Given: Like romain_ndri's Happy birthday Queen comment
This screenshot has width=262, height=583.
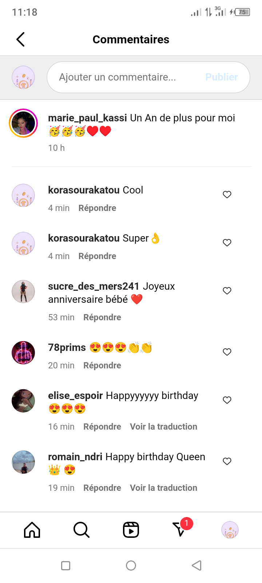Looking at the screenshot, I should click(x=227, y=461).
